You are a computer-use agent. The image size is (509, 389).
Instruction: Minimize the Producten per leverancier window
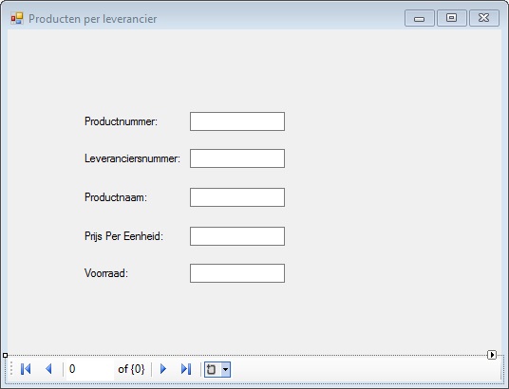(x=420, y=18)
